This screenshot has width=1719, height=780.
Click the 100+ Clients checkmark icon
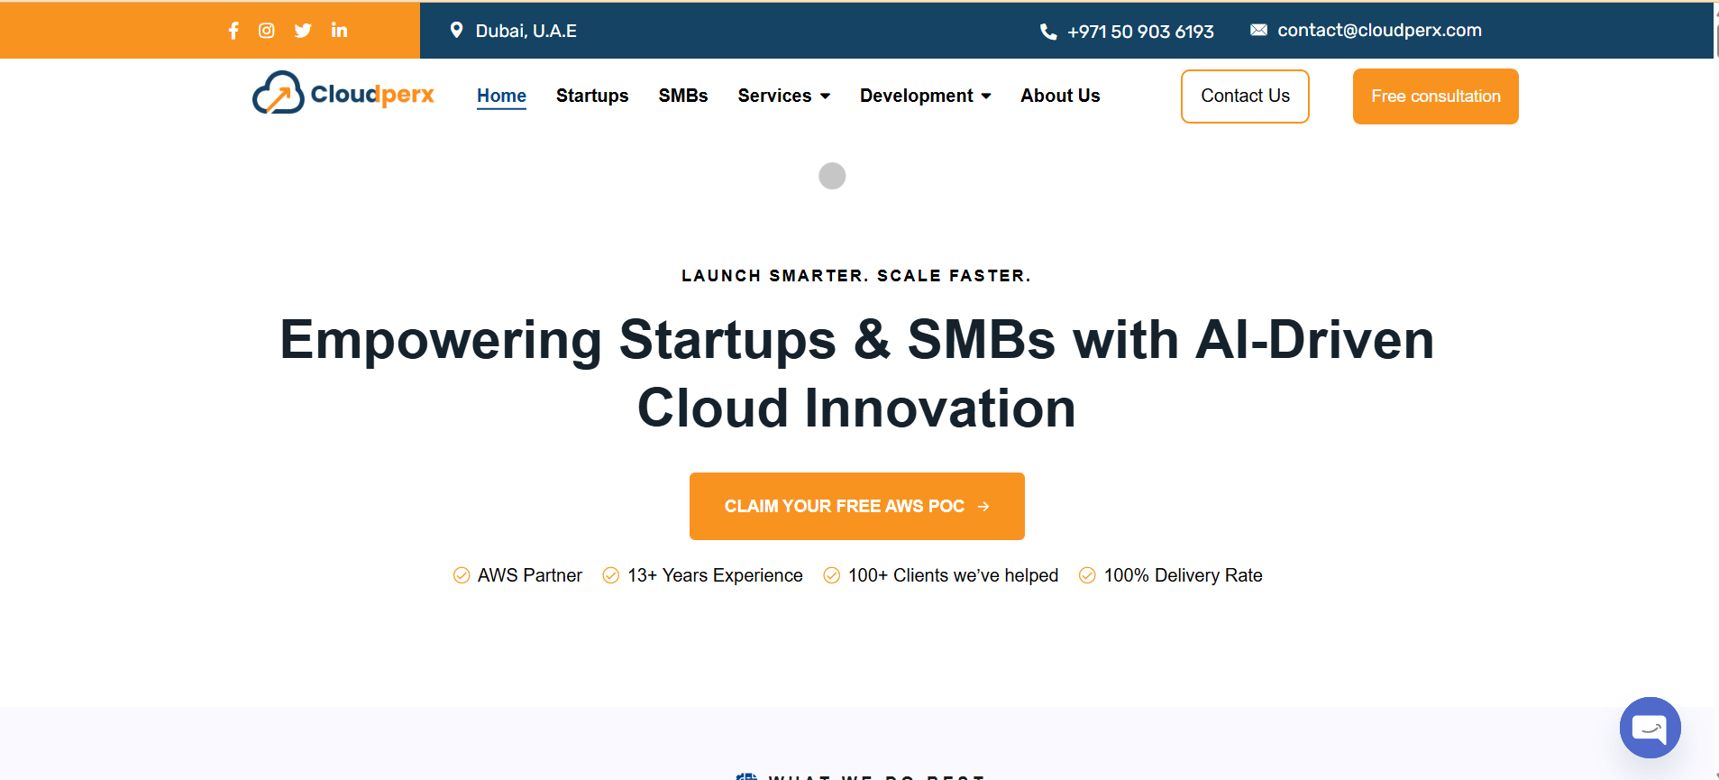832,575
